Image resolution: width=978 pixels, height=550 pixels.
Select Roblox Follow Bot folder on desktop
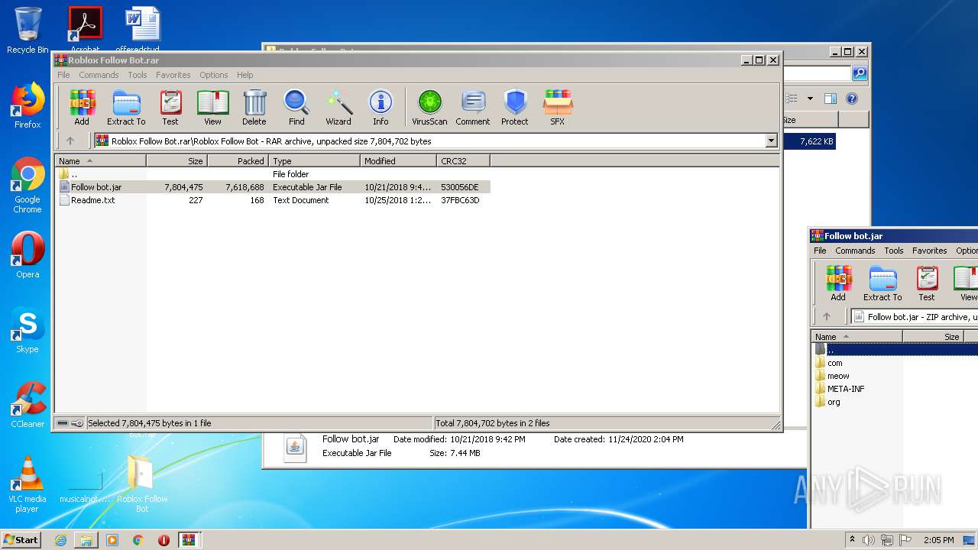pyautogui.click(x=142, y=484)
